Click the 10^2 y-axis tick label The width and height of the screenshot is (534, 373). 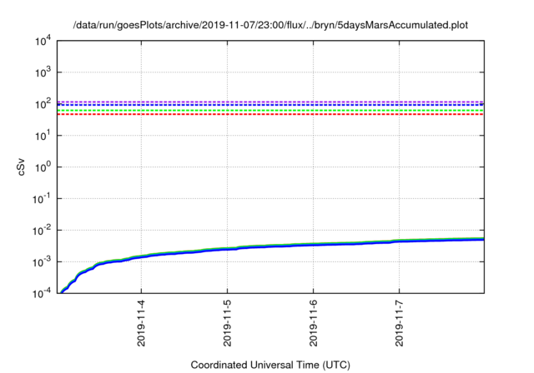click(x=43, y=104)
